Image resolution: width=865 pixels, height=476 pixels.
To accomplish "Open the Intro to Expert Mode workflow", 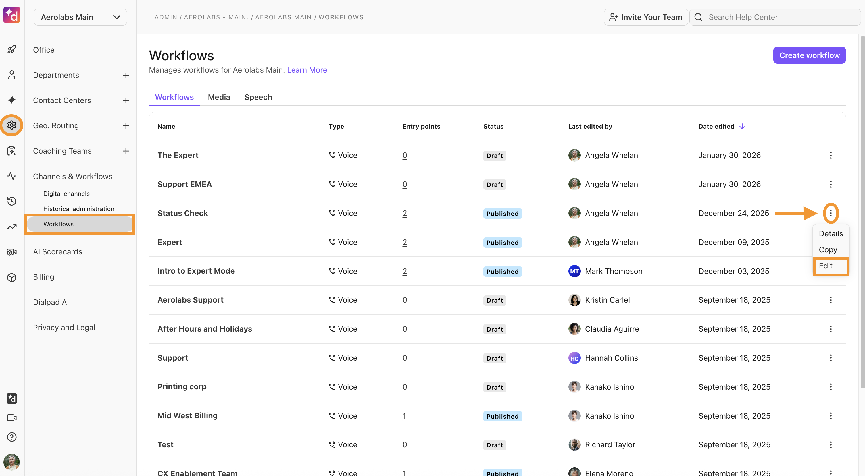I will coord(196,271).
